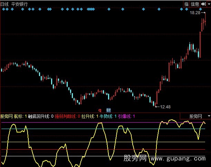Click the red "强弱判断线" label
The height and width of the screenshot is (167, 211).
pos(66,117)
